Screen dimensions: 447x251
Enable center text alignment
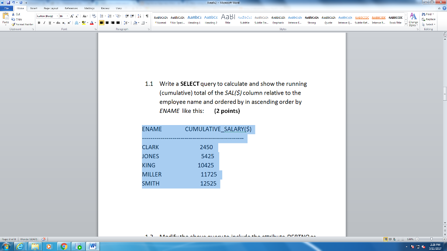(107, 23)
